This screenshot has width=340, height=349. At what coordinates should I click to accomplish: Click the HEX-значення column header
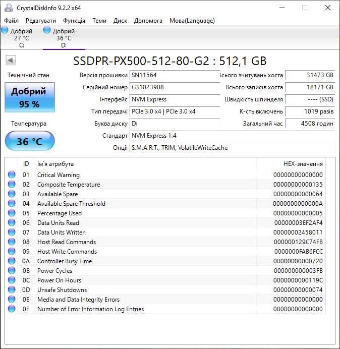[x=291, y=164]
